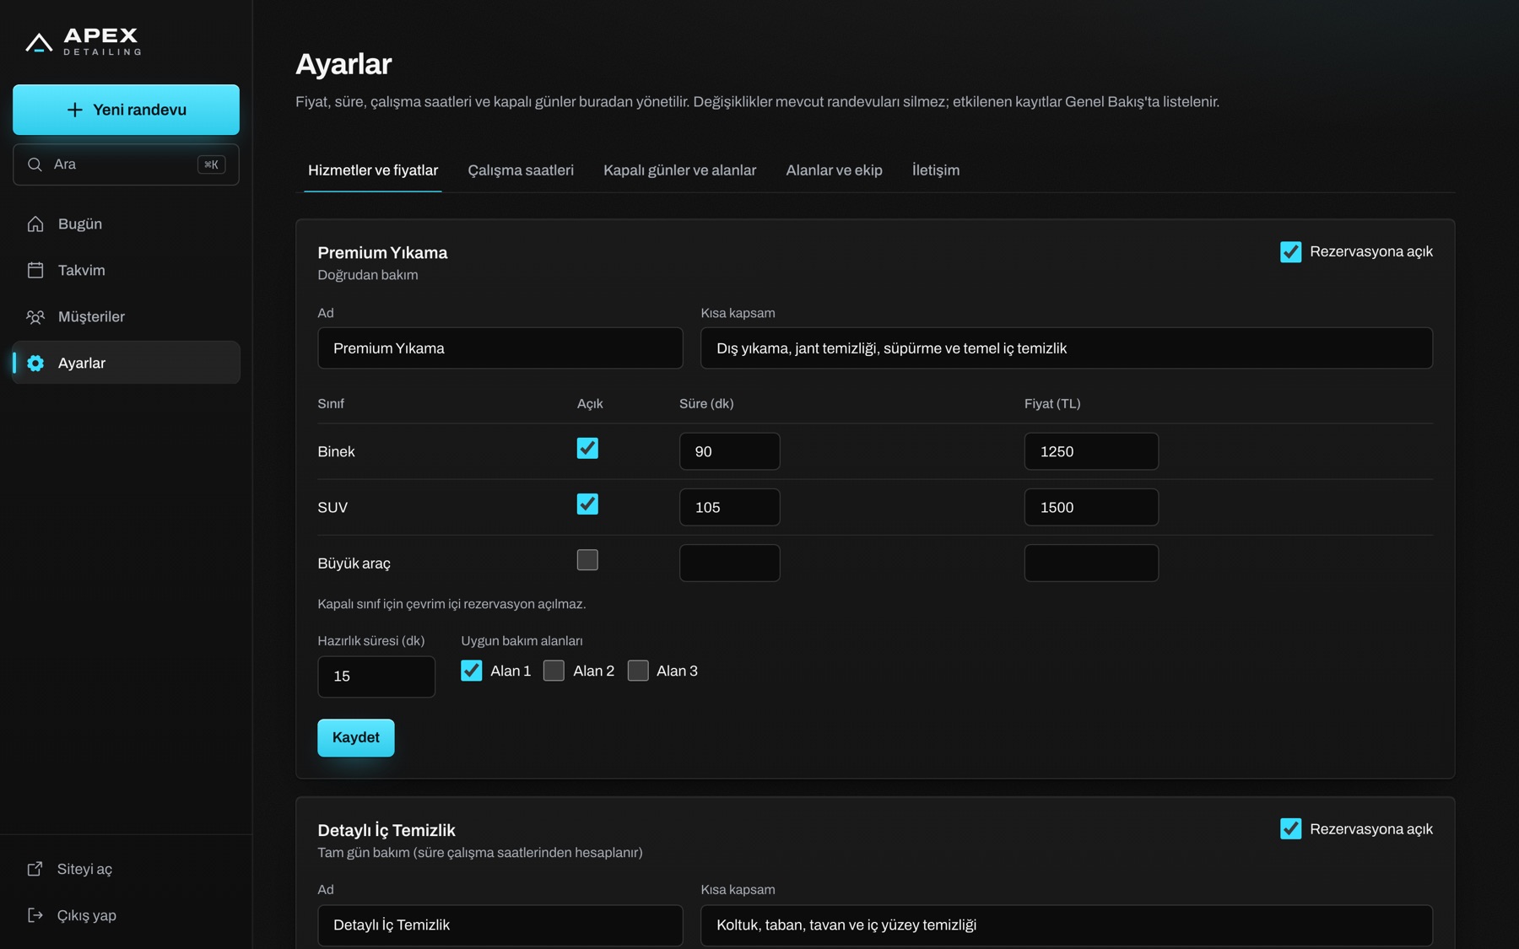Click the search magnifier icon
Viewport: 1519px width, 949px height.
[x=35, y=164]
